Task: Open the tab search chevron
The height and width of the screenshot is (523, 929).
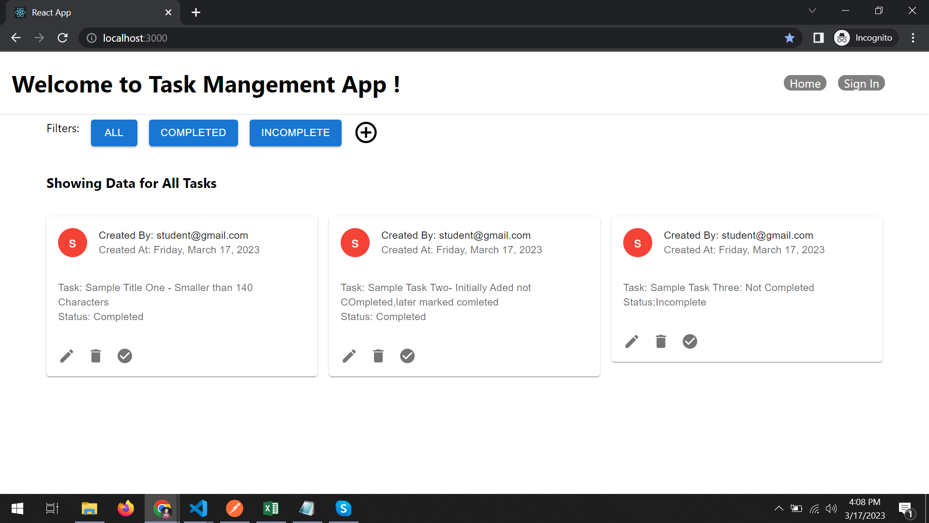Action: [x=812, y=10]
